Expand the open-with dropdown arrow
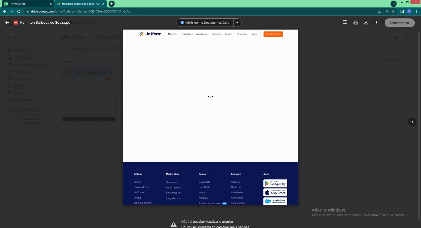 237,23
